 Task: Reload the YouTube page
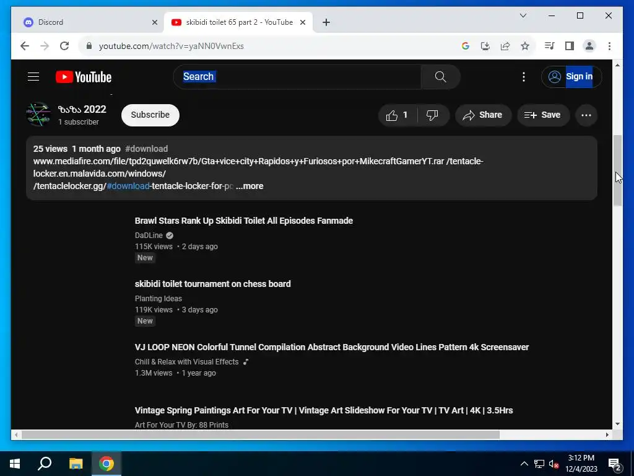pos(64,46)
